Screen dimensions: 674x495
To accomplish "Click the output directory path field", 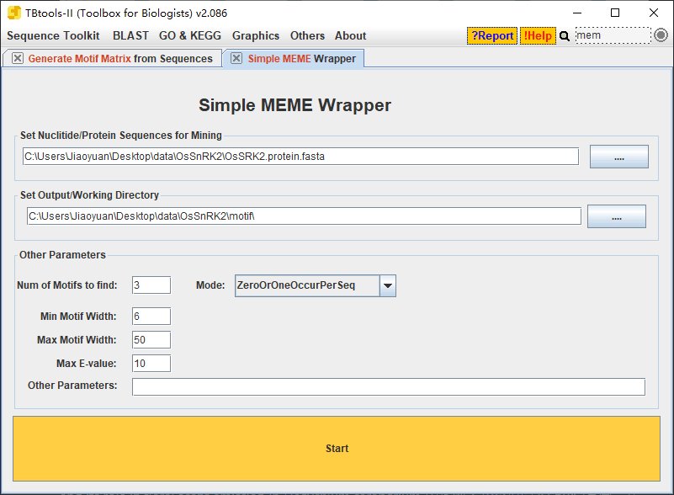I will [x=304, y=216].
